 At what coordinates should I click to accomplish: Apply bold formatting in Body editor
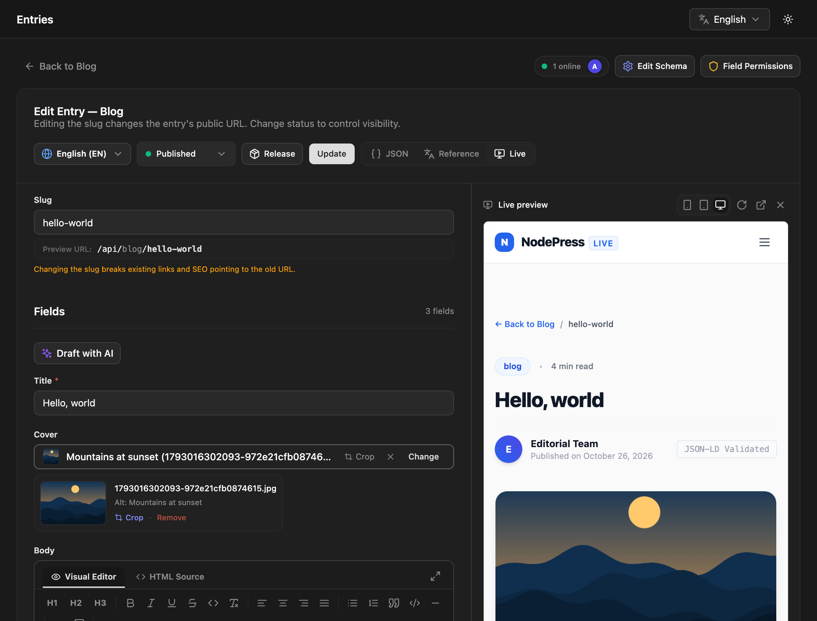130,603
